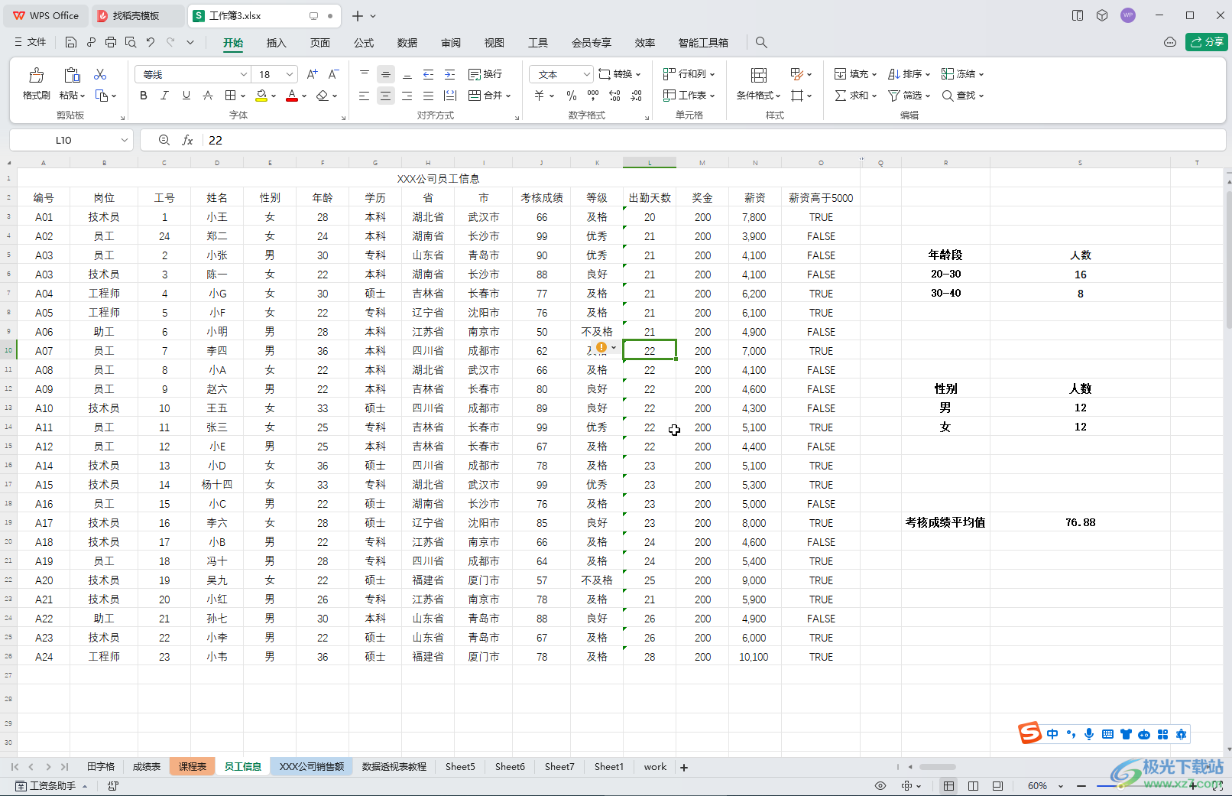
Task: Toggle strikethrough formatting
Action: click(x=208, y=96)
